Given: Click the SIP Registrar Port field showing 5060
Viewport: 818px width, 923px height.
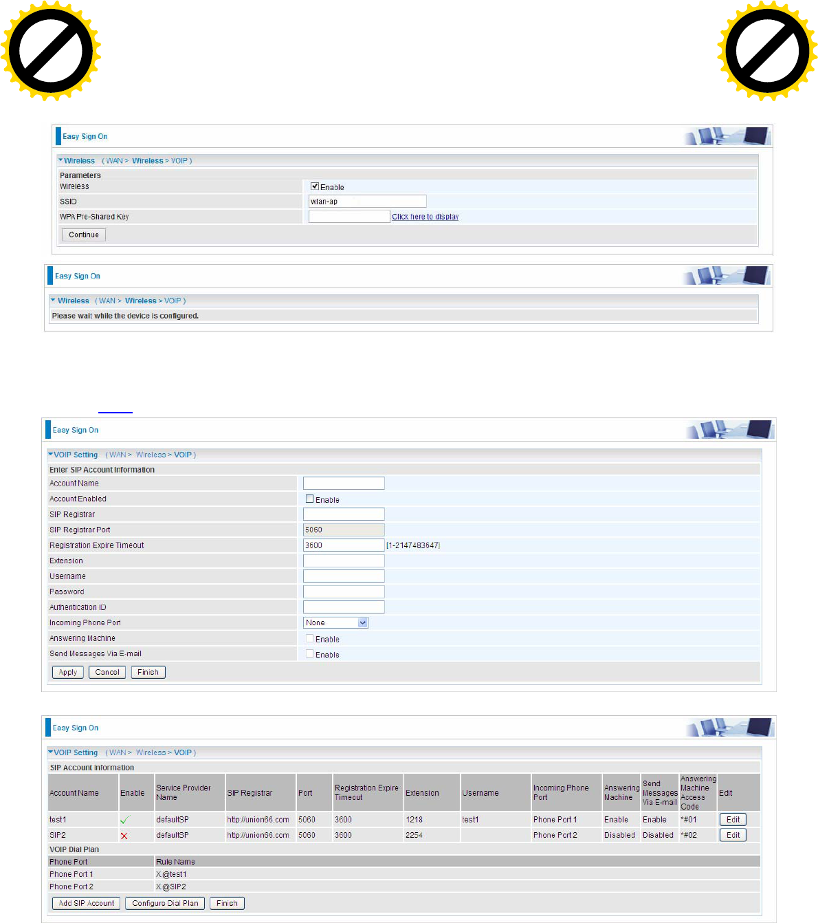Looking at the screenshot, I should tap(344, 530).
